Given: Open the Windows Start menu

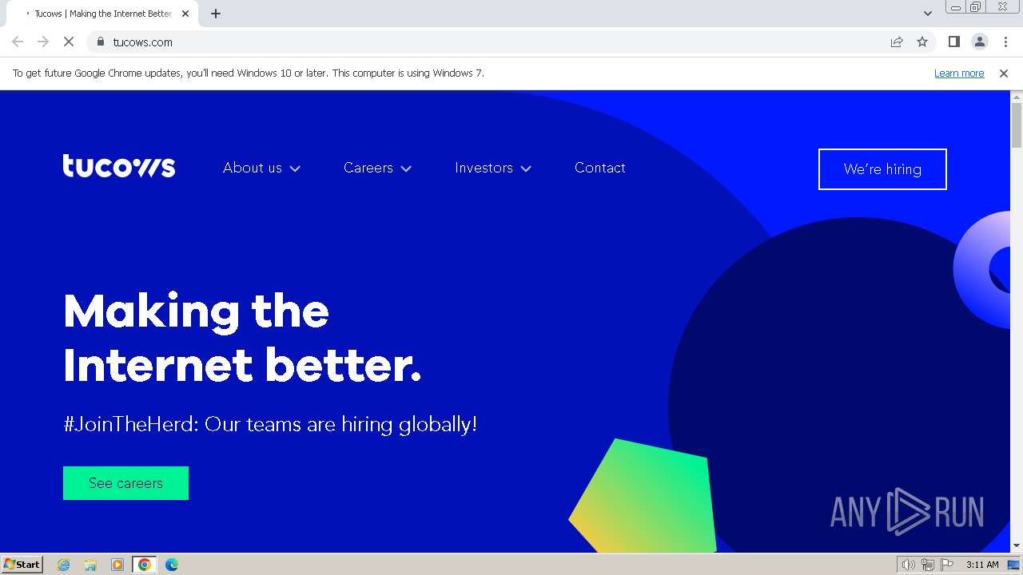Looking at the screenshot, I should point(22,565).
